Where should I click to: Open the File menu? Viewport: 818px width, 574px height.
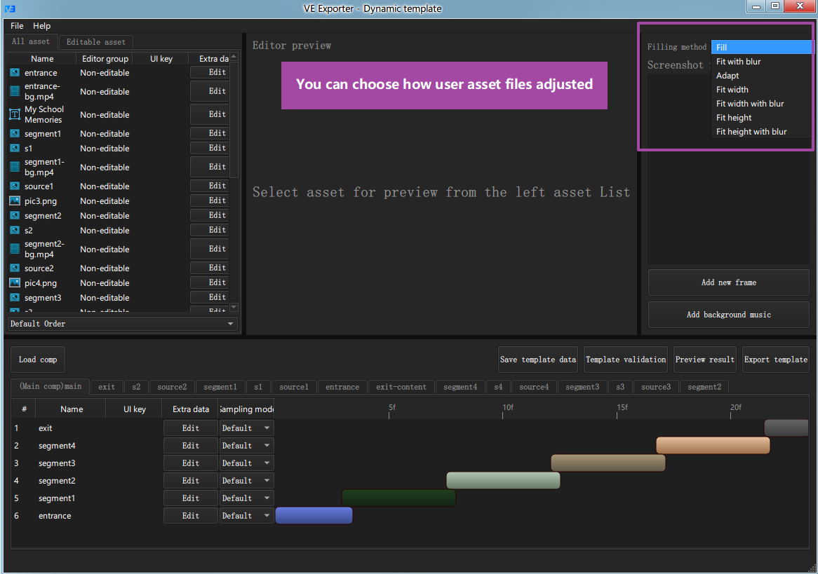pos(17,25)
